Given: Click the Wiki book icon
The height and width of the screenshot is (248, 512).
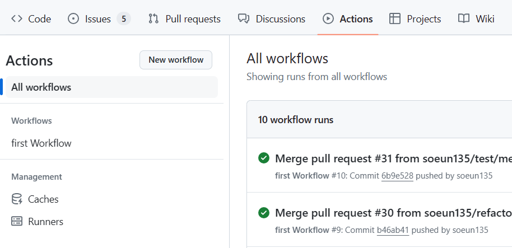Looking at the screenshot, I should pyautogui.click(x=464, y=19).
